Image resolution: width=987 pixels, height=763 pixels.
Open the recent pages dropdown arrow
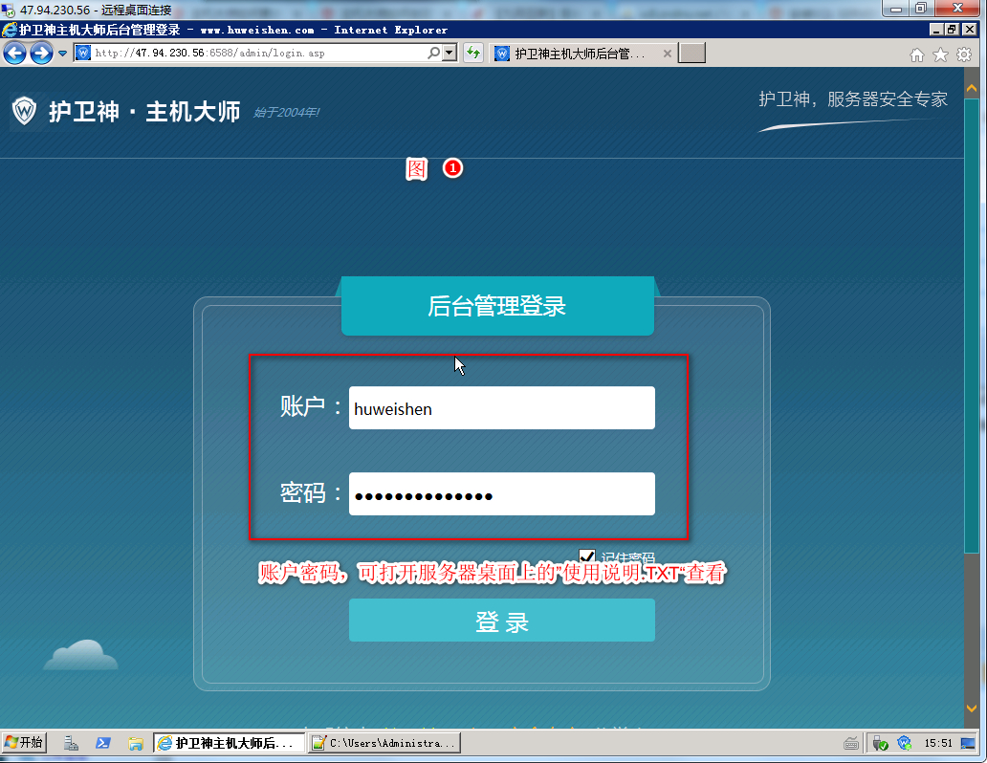click(62, 54)
